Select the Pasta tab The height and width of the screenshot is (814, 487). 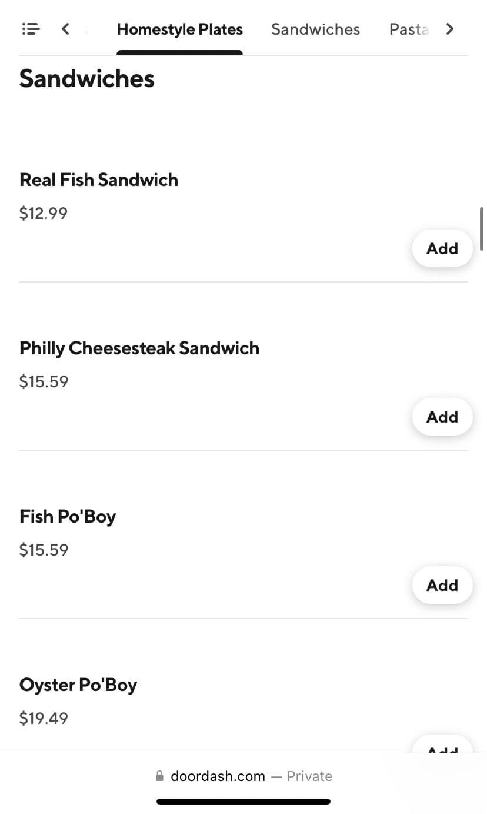click(x=409, y=29)
